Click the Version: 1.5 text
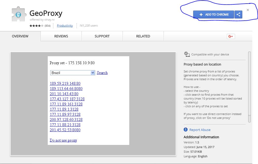258x164 pixels. 191,142
